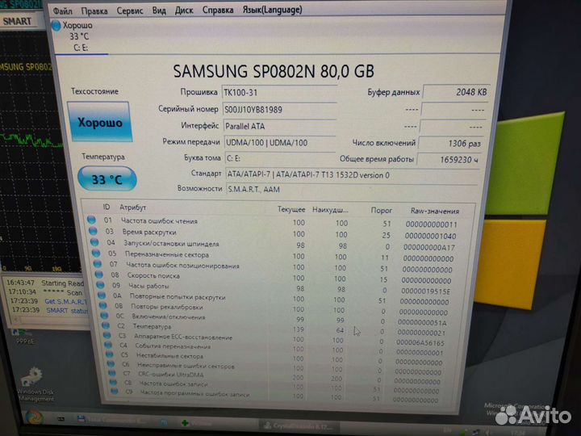Click the Стандарт field ATA/ATAPI-7
The height and width of the screenshot is (436, 581).
pos(351,174)
